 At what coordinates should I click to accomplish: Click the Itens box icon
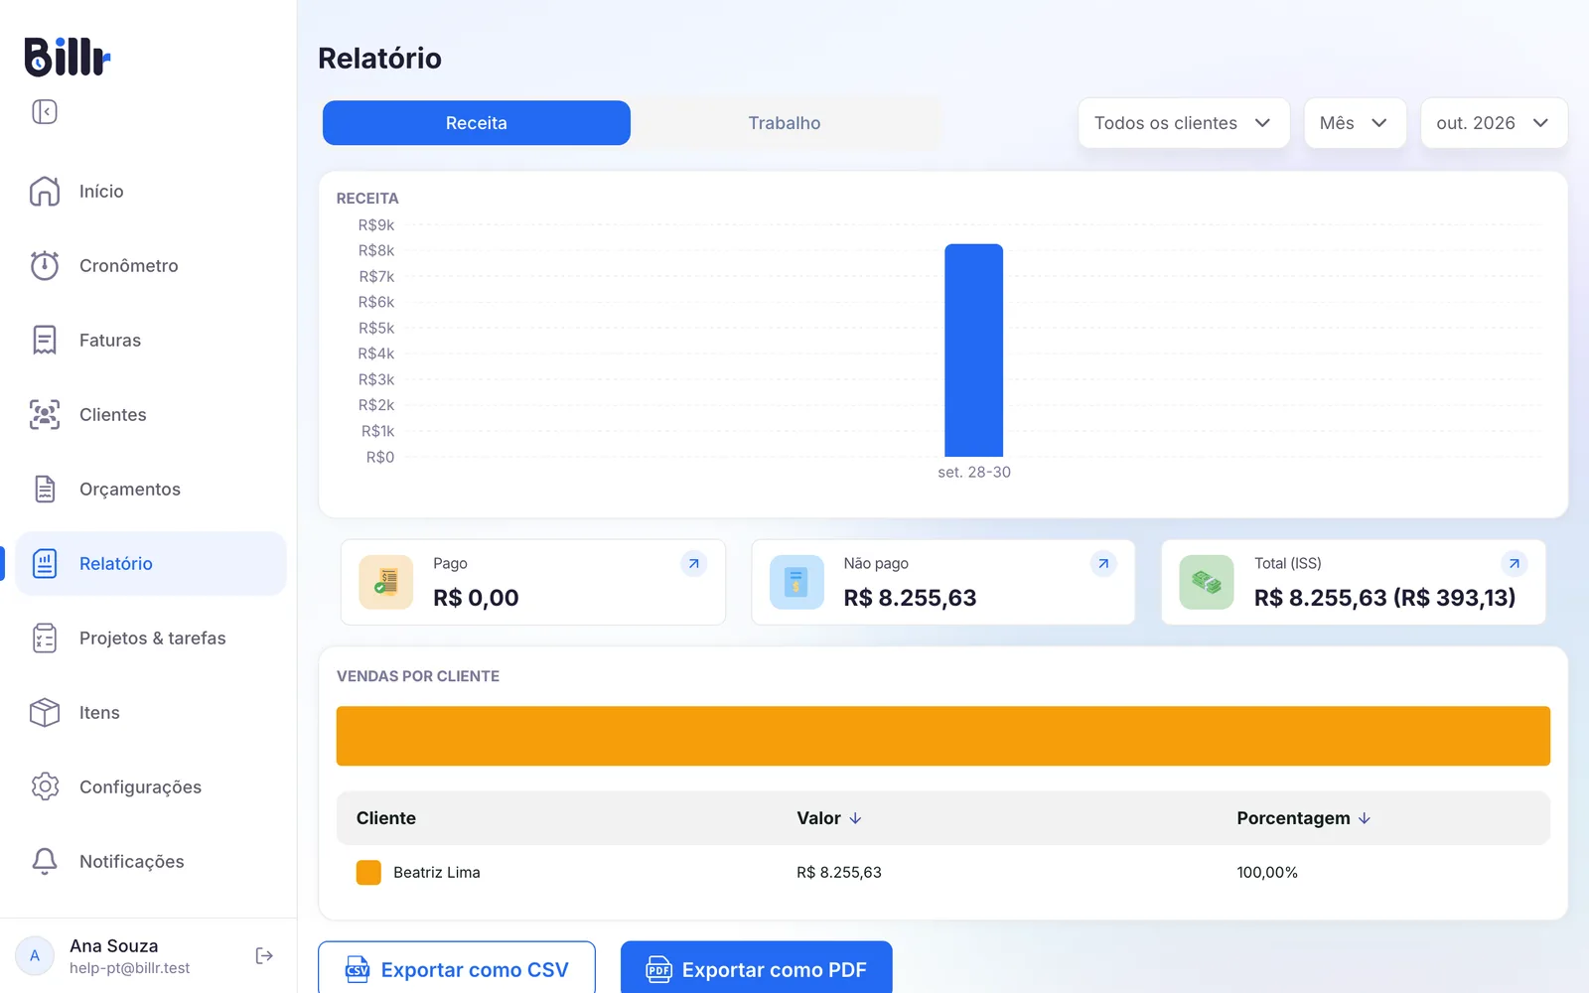point(45,712)
